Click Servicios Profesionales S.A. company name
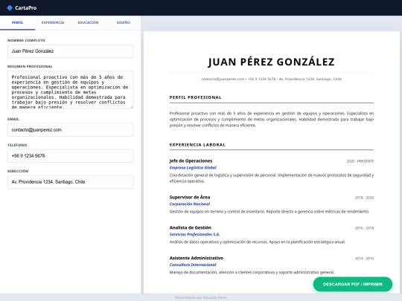Viewport: 402px width, 301px height. (x=194, y=234)
